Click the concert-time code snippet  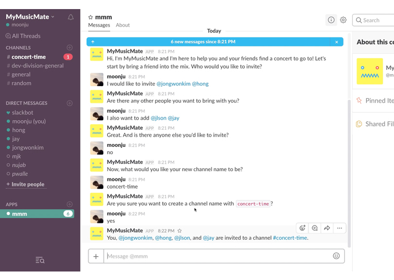coord(253,204)
